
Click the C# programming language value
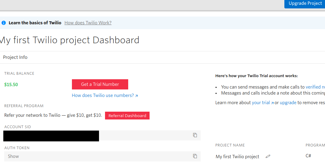point(308,156)
